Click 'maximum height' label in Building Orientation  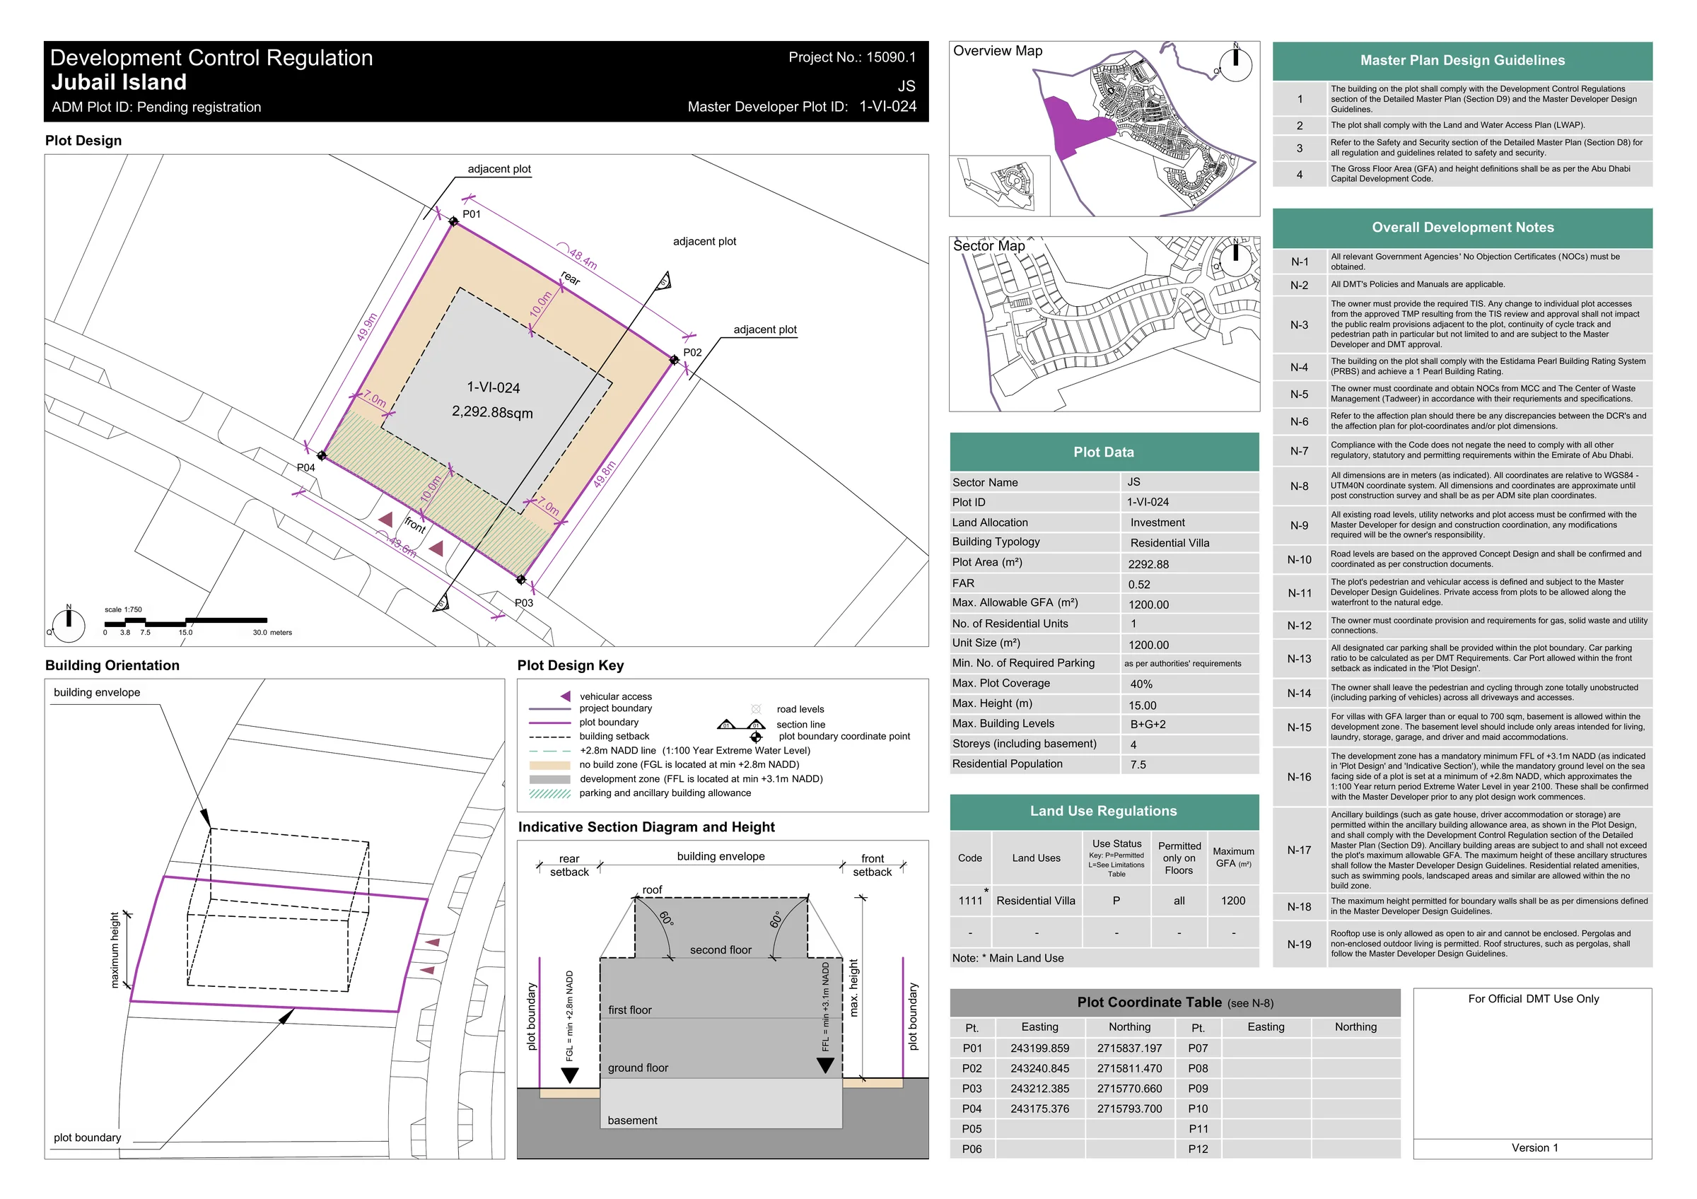(x=115, y=950)
